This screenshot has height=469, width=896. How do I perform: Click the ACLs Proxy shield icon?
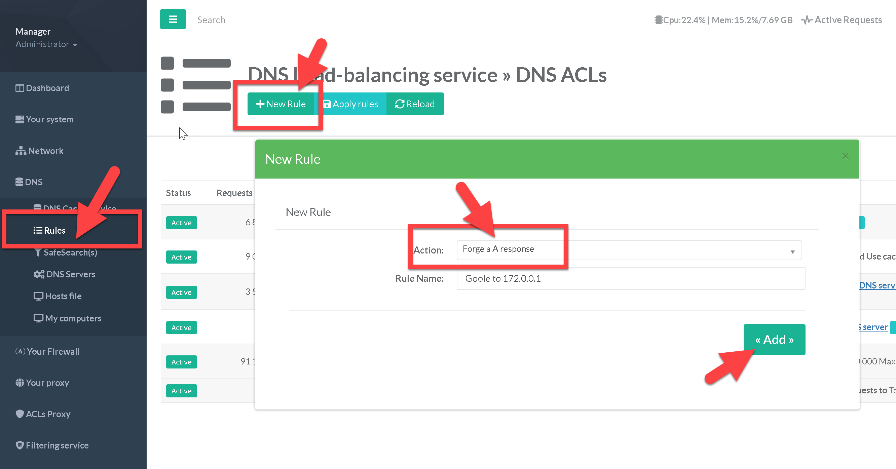pos(20,414)
